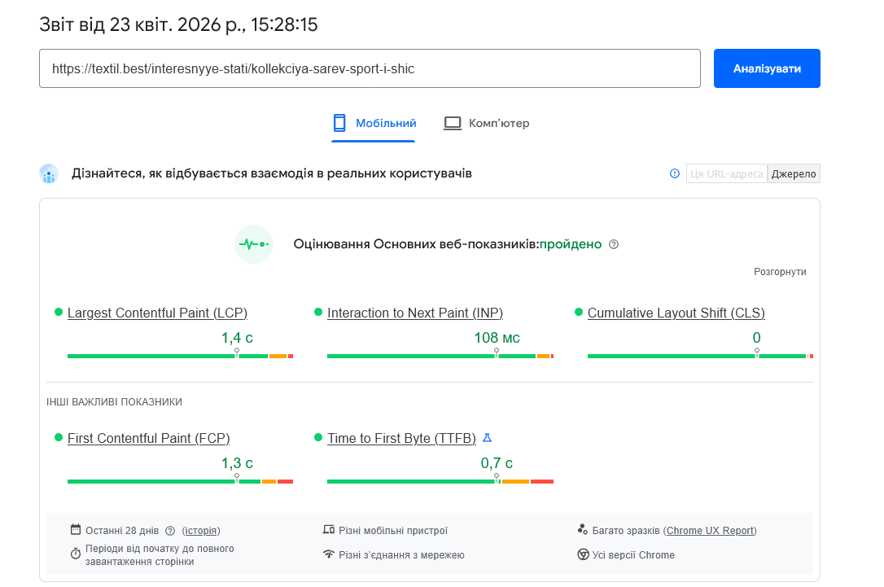Image resolution: width=884 pixels, height=587 pixels.
Task: Click the desktop computer icon
Action: [x=453, y=123]
